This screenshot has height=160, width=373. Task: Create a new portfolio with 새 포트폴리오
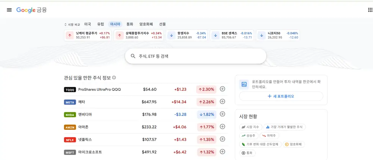[x=281, y=96]
